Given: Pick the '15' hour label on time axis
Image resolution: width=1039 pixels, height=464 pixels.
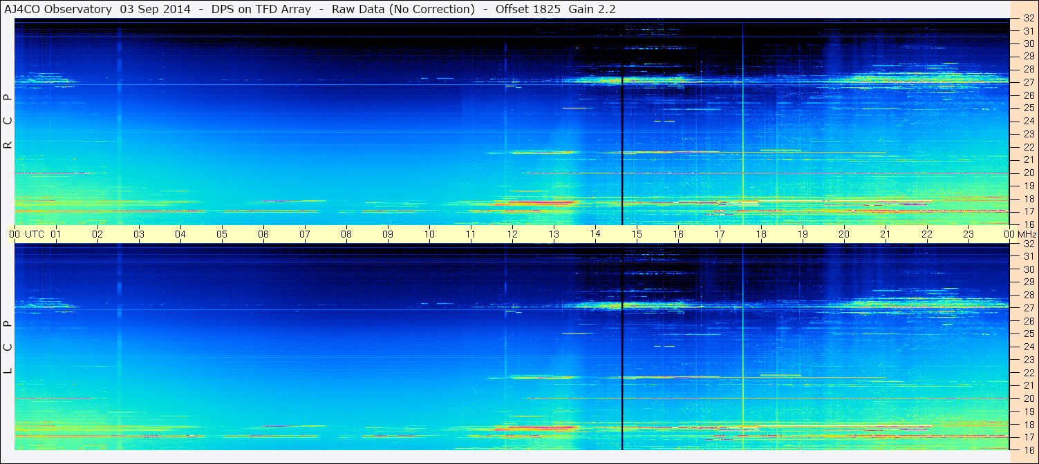Looking at the screenshot, I should coord(637,235).
